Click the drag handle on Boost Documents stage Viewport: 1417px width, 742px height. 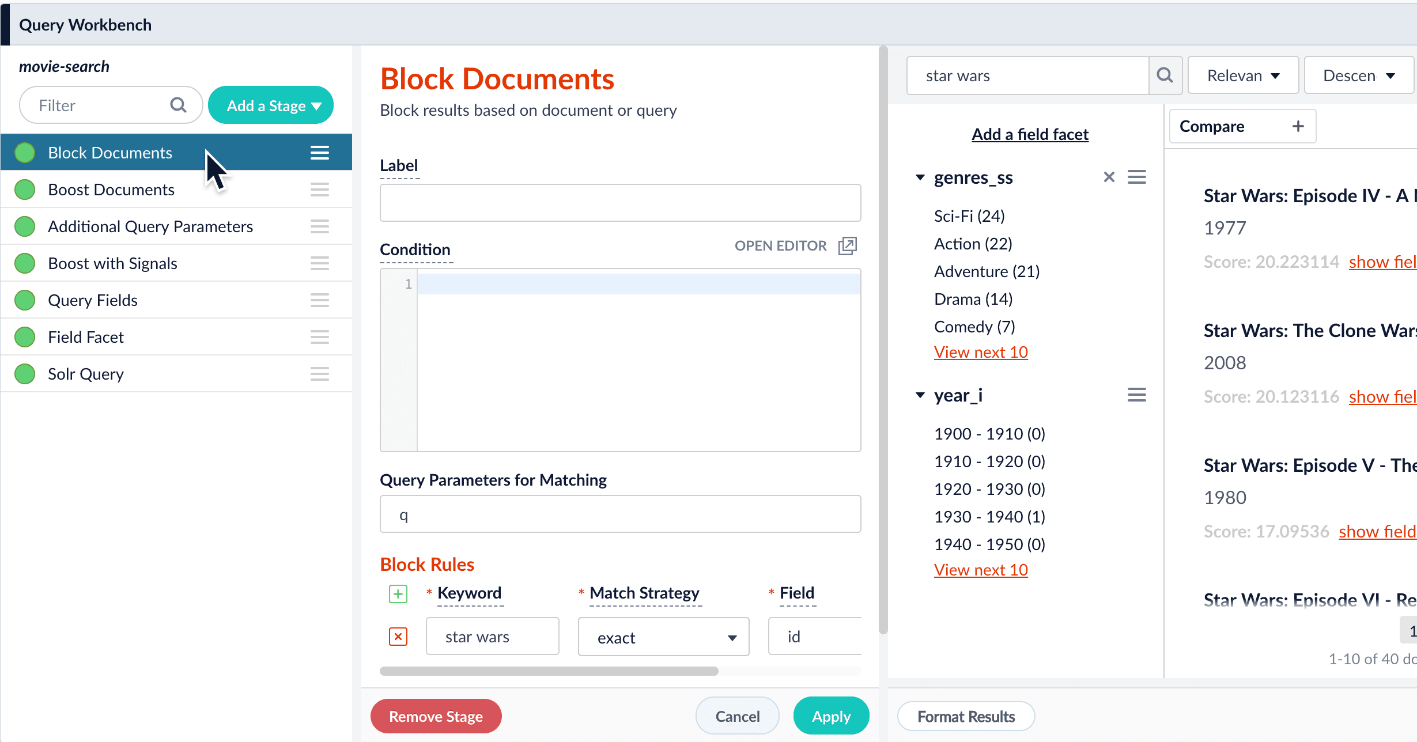tap(319, 190)
